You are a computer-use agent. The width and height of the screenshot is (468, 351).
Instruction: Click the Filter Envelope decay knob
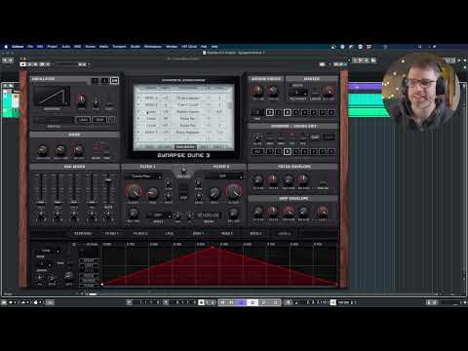pos(273,179)
